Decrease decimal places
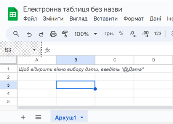This screenshot has height=124, width=173. coord(133,34)
